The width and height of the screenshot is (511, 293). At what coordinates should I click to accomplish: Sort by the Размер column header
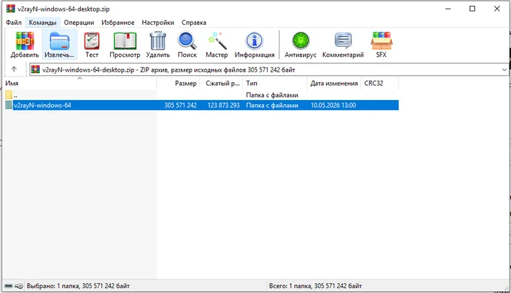click(178, 84)
